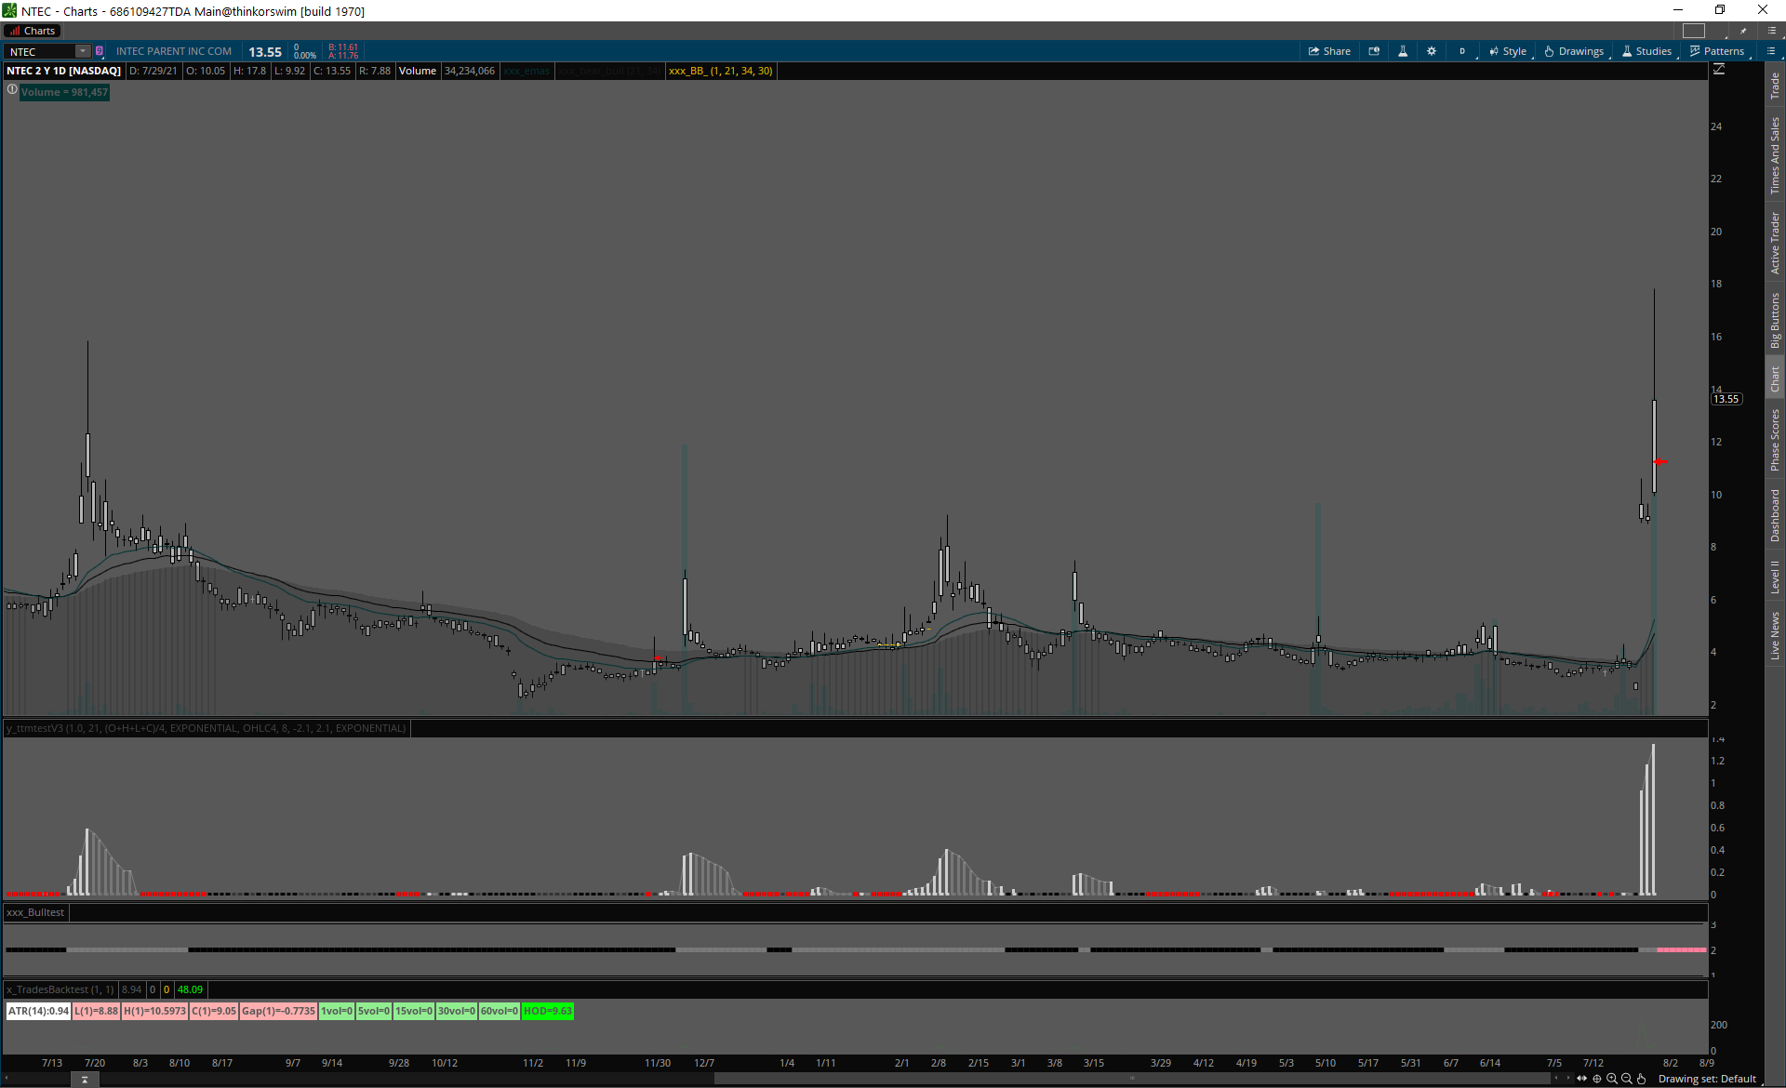The width and height of the screenshot is (1786, 1088).
Task: Click the pan hand drawing tool icon
Action: click(x=1642, y=1079)
